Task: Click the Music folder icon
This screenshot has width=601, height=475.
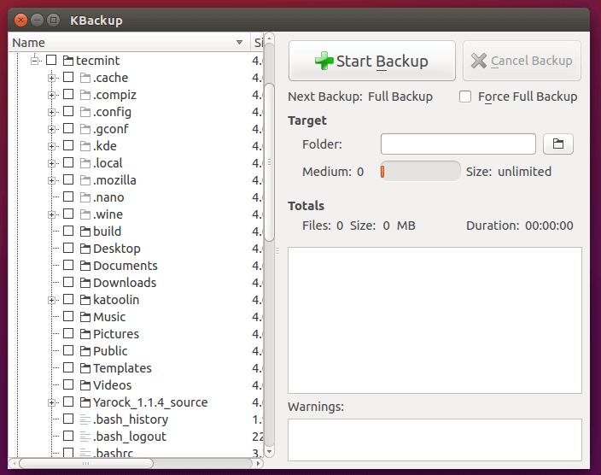Action: click(85, 317)
